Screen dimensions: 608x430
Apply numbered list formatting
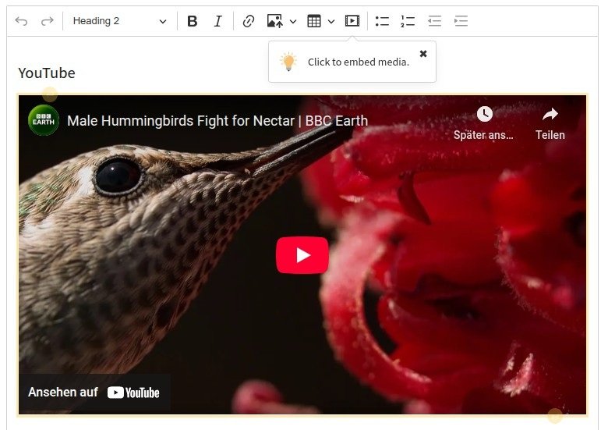click(408, 21)
